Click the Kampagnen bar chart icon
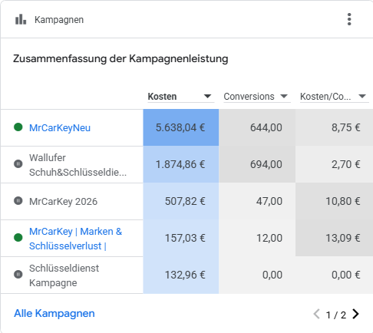The height and width of the screenshot is (333, 373). click(21, 19)
